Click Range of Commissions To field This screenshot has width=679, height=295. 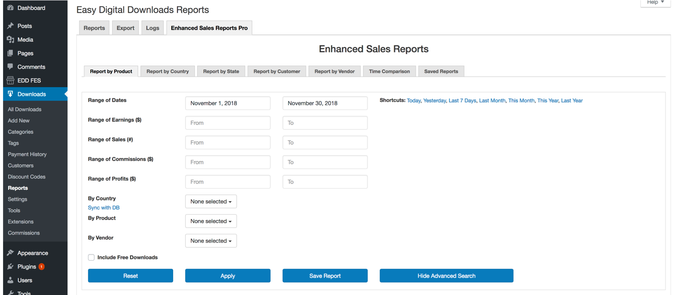[325, 162]
